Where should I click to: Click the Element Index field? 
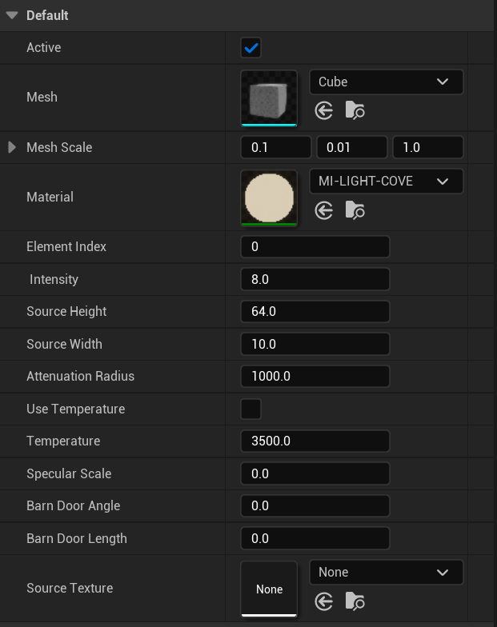coord(315,246)
